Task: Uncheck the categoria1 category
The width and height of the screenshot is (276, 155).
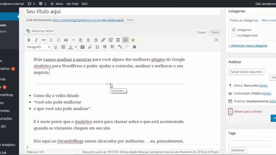Action: (233, 30)
